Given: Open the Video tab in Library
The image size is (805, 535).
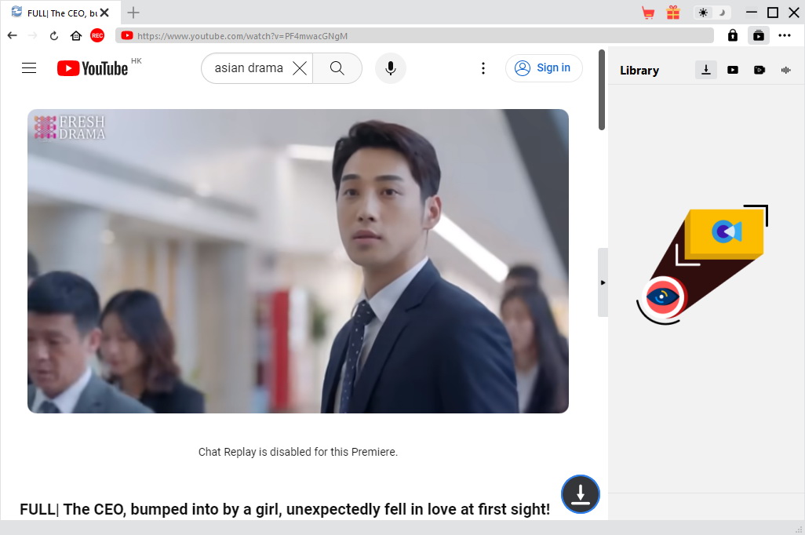Looking at the screenshot, I should (x=733, y=70).
